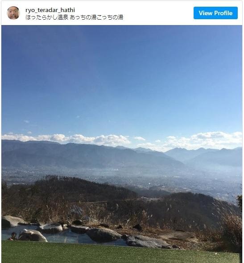
Task: Click the distant jagged peaks on the right
Action: (x=201, y=152)
